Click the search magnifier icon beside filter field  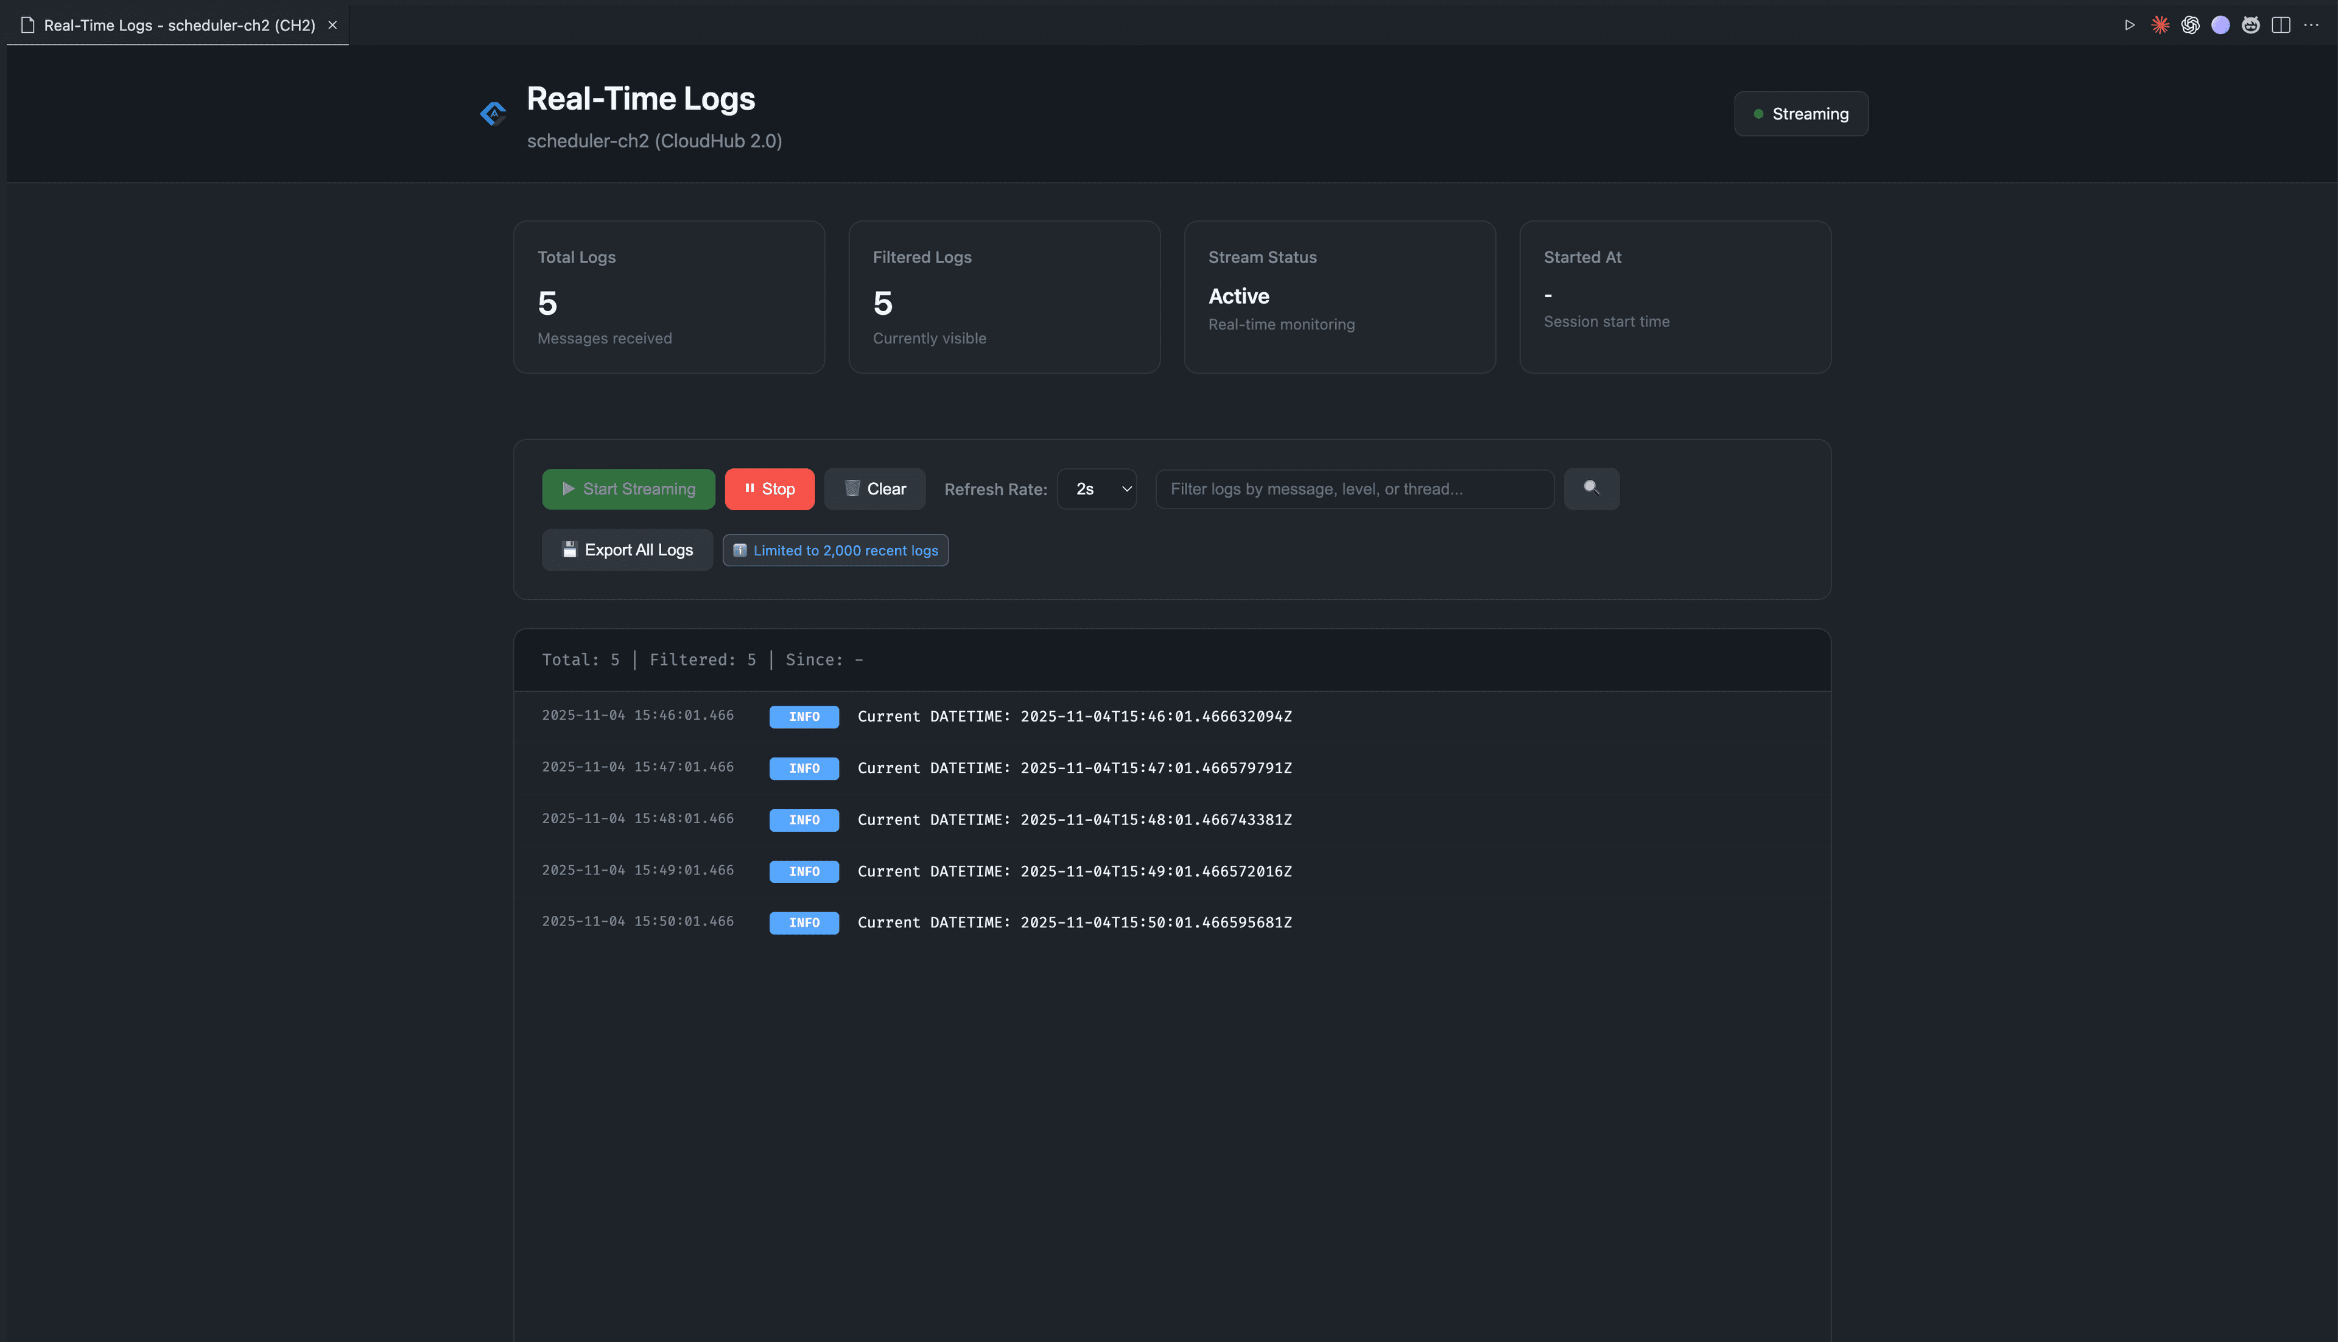[1592, 488]
